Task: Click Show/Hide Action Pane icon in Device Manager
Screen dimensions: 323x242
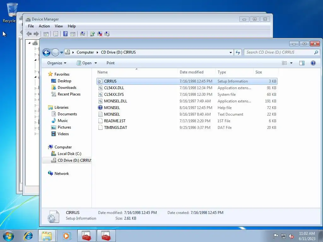Action: [73, 34]
